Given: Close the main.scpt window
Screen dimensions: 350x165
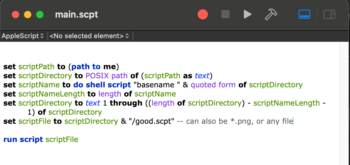Looking at the screenshot, I should coord(16,15).
